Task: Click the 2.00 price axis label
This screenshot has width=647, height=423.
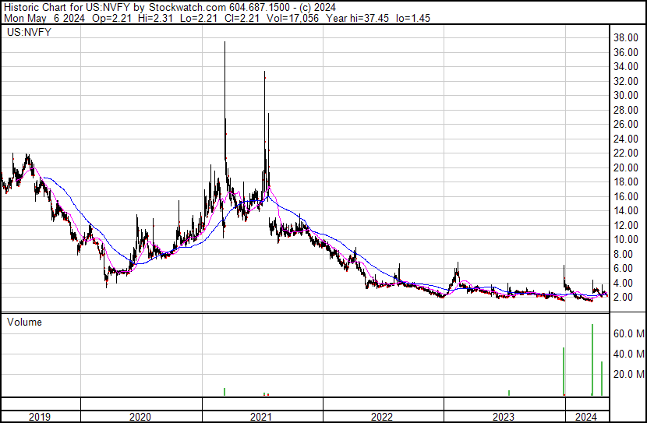Action: 627,298
